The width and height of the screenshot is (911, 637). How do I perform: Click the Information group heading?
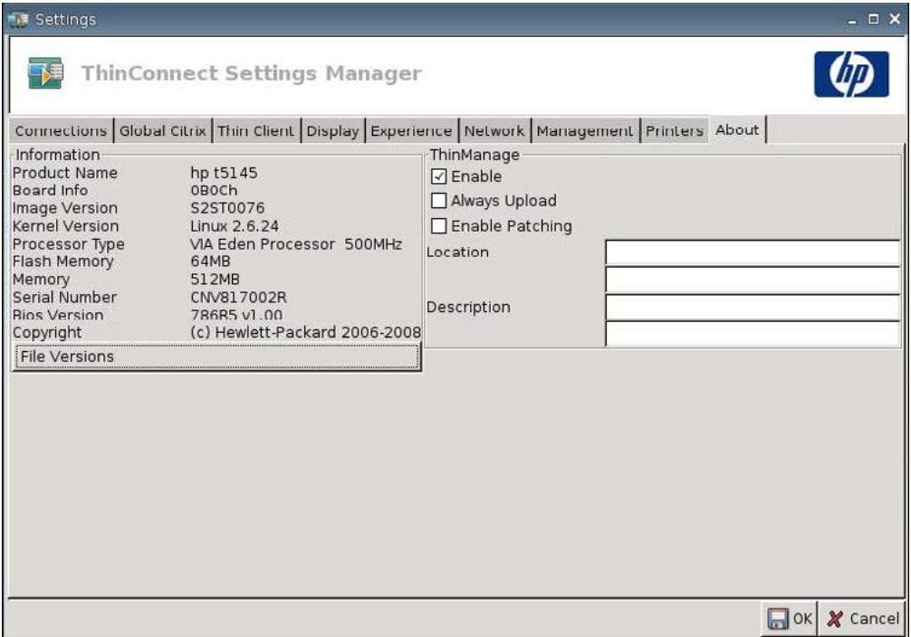point(58,155)
